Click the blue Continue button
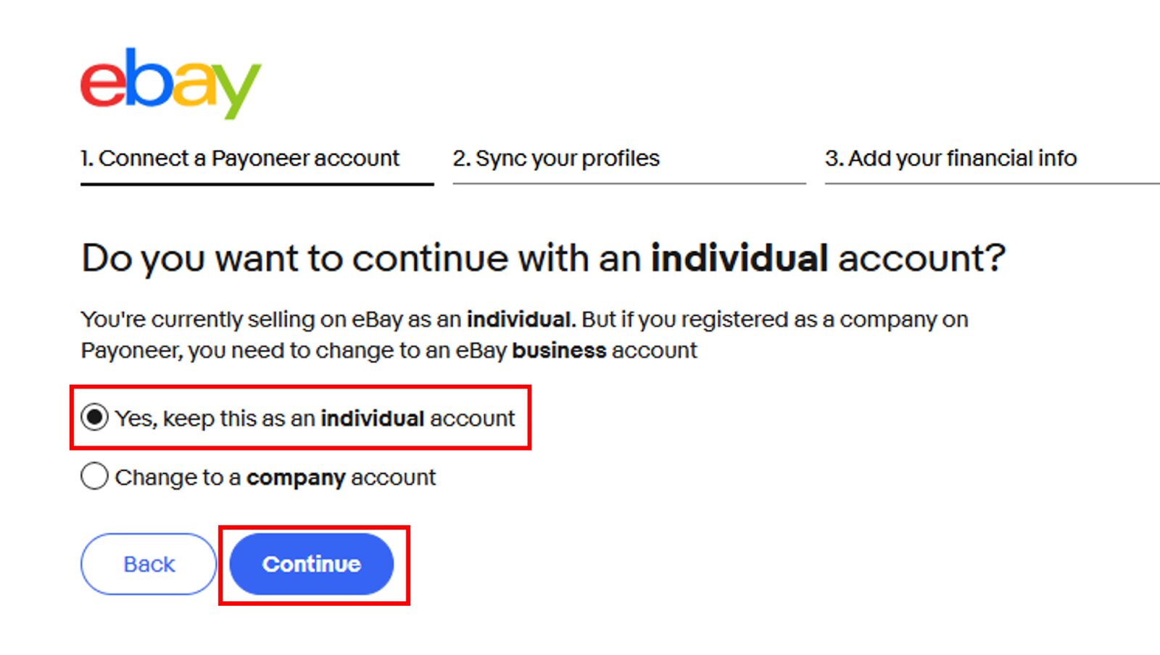This screenshot has height=655, width=1160. pos(312,564)
